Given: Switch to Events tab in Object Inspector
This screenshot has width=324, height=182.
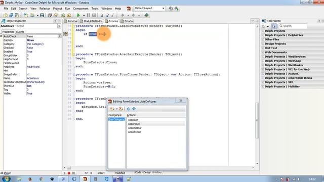Looking at the screenshot, I should coord(20,32).
